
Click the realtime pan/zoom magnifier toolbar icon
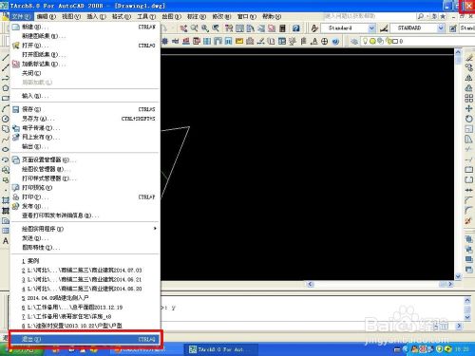click(x=194, y=28)
